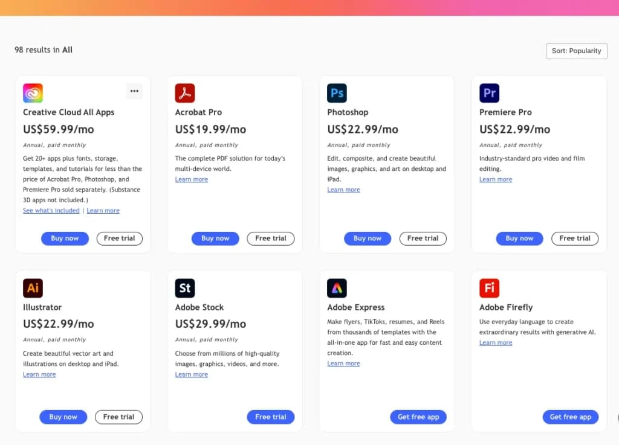Open Learn more under Adobe Stock
Viewport: 619px width, 445px height.
coord(192,374)
